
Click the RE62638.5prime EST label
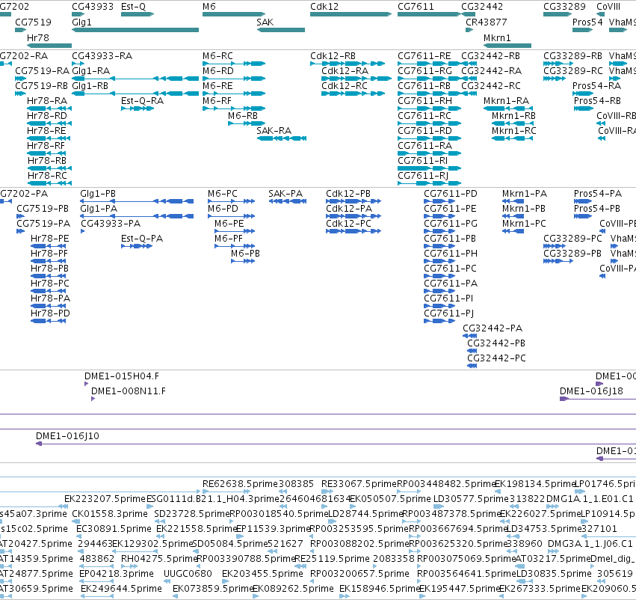tap(240, 484)
